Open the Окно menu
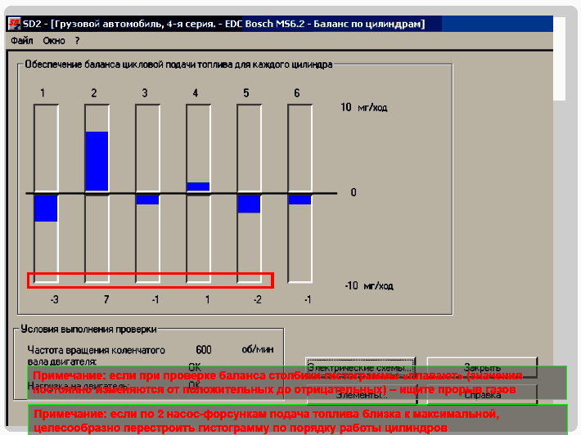 pyautogui.click(x=54, y=40)
